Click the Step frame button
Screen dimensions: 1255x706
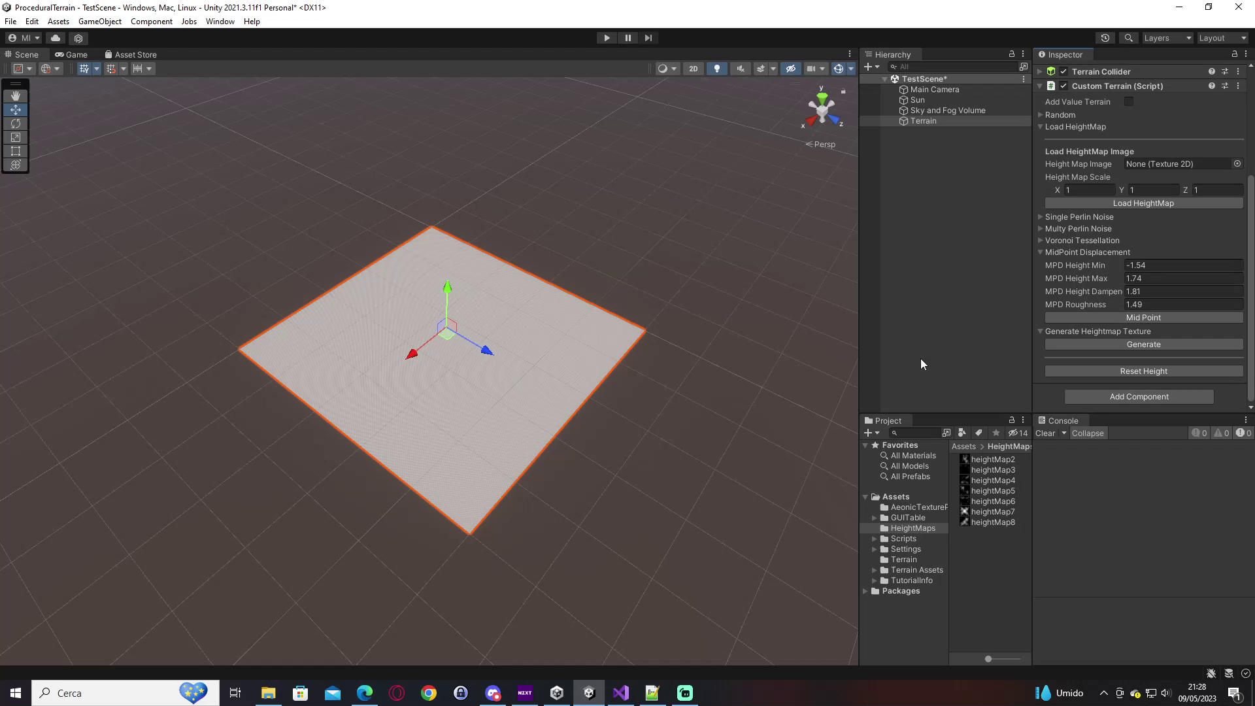(x=648, y=38)
